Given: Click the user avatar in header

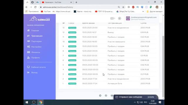Looking at the screenshot, I should tap(128, 18).
